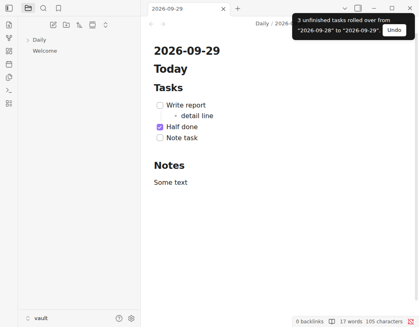The image size is (419, 327).
Task: Check the Note task checkbox
Action: (160, 138)
